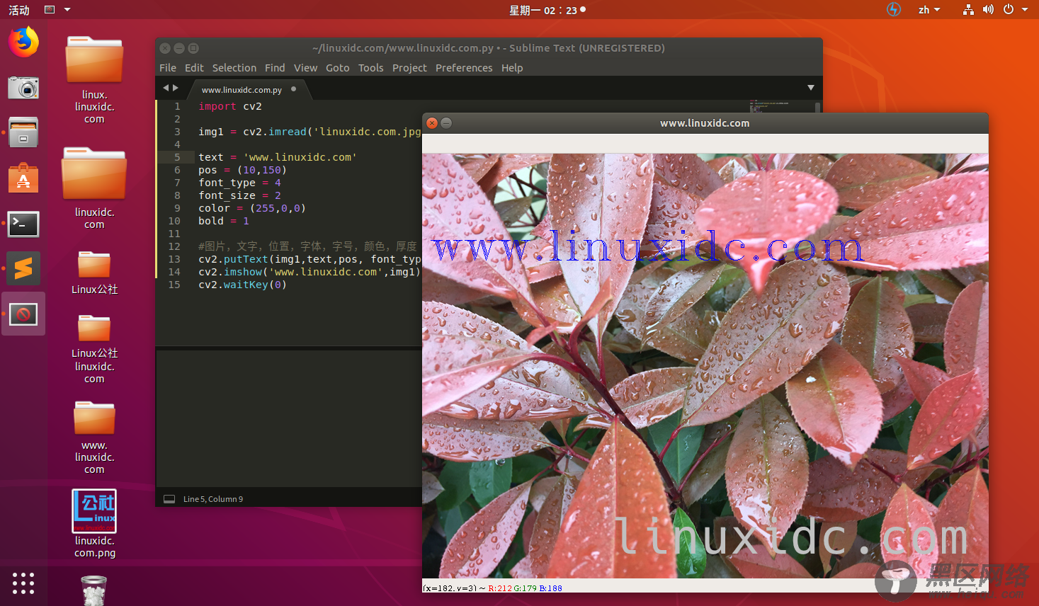Show applications grid button
The width and height of the screenshot is (1039, 606).
coord(23,583)
